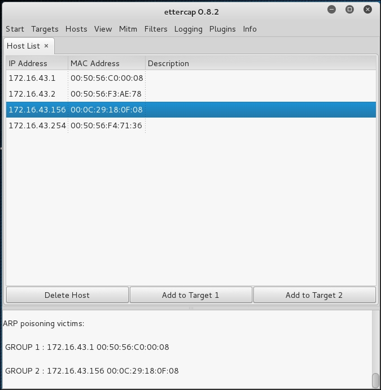Click the Delete Host button

click(x=67, y=295)
